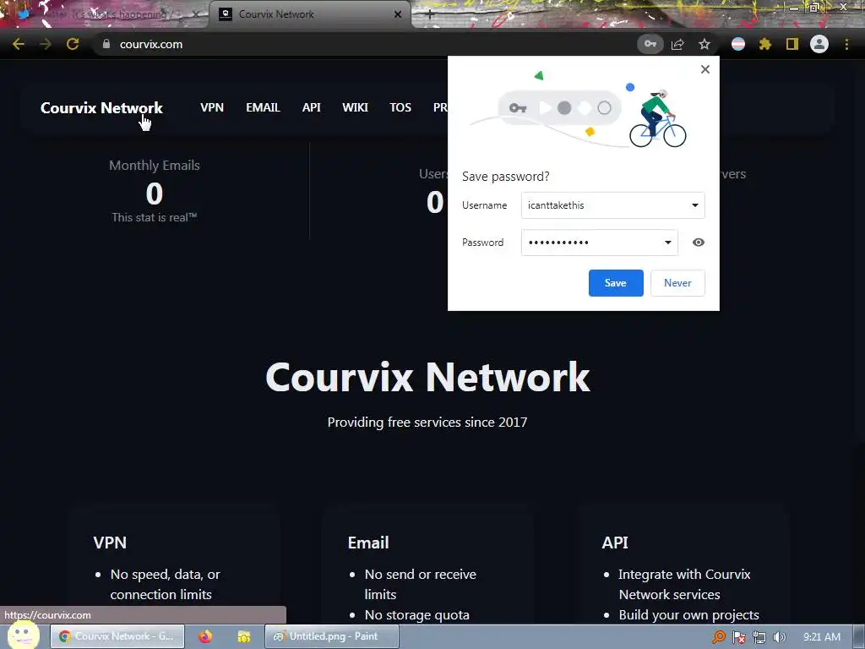The height and width of the screenshot is (649, 865).
Task: Open the Extensions puzzle piece menu
Action: [765, 44]
